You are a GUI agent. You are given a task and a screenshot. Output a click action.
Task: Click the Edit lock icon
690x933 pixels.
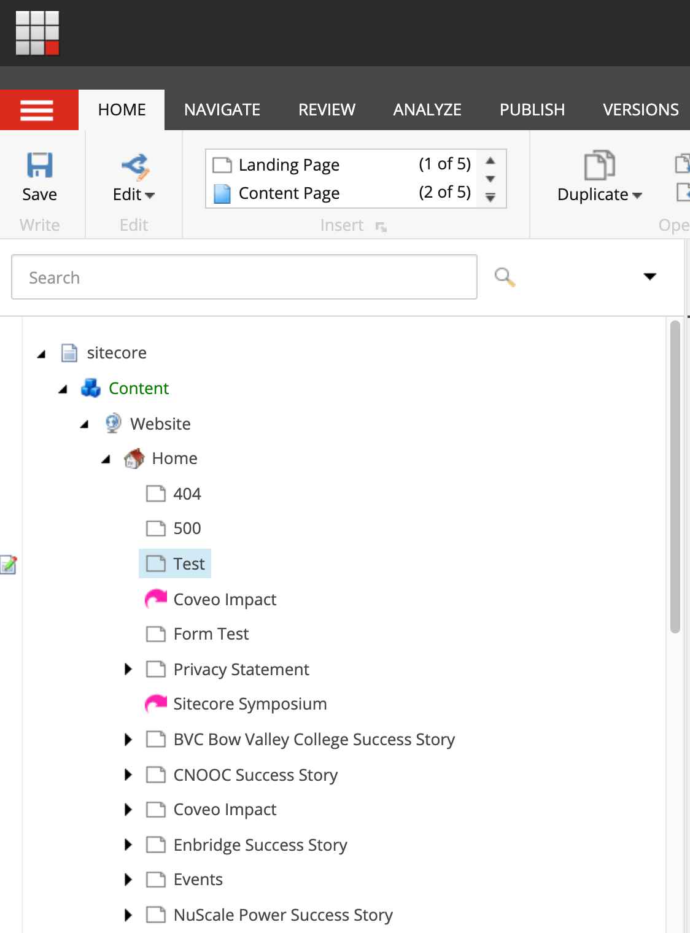coord(135,166)
